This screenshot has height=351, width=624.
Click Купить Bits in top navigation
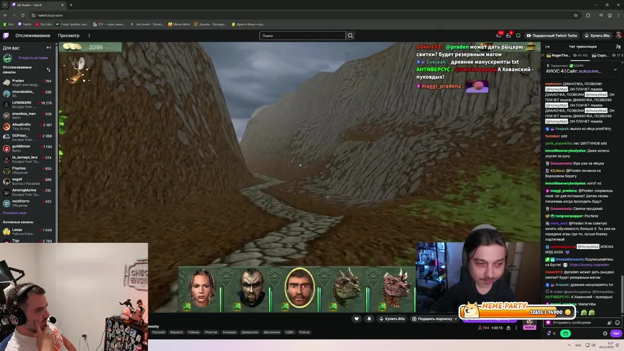(x=597, y=36)
